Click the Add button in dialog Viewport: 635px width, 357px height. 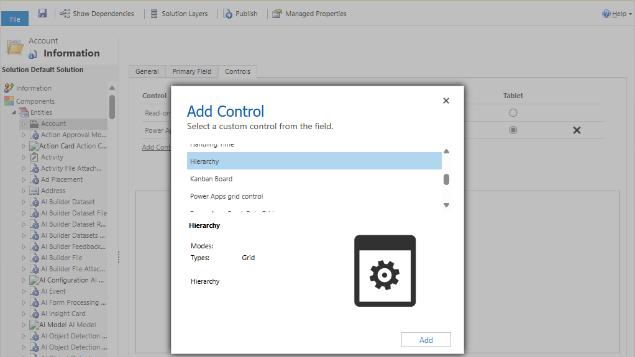(x=426, y=340)
